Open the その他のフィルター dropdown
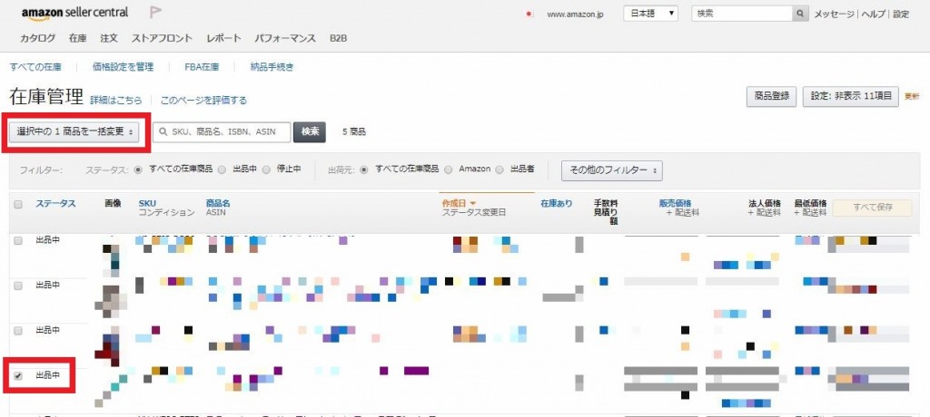This screenshot has height=417, width=930. tap(611, 170)
